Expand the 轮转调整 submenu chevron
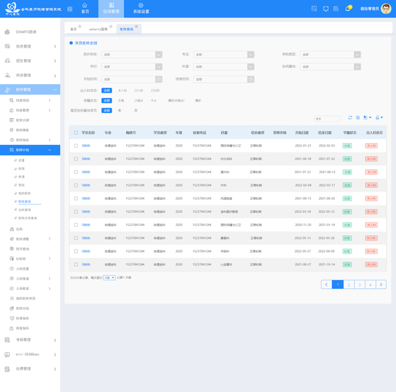Screen dimensions: 396x392 (x=50, y=239)
